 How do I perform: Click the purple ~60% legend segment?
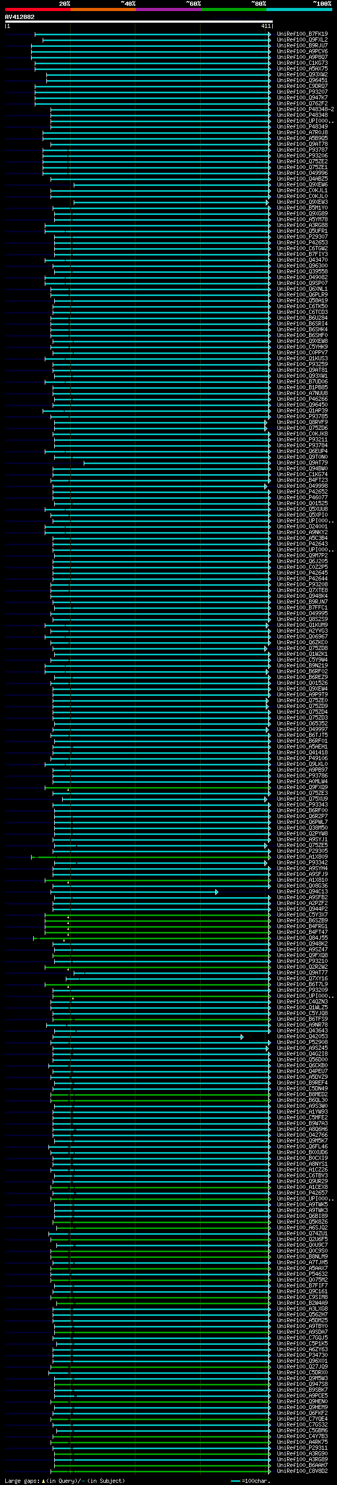[169, 9]
